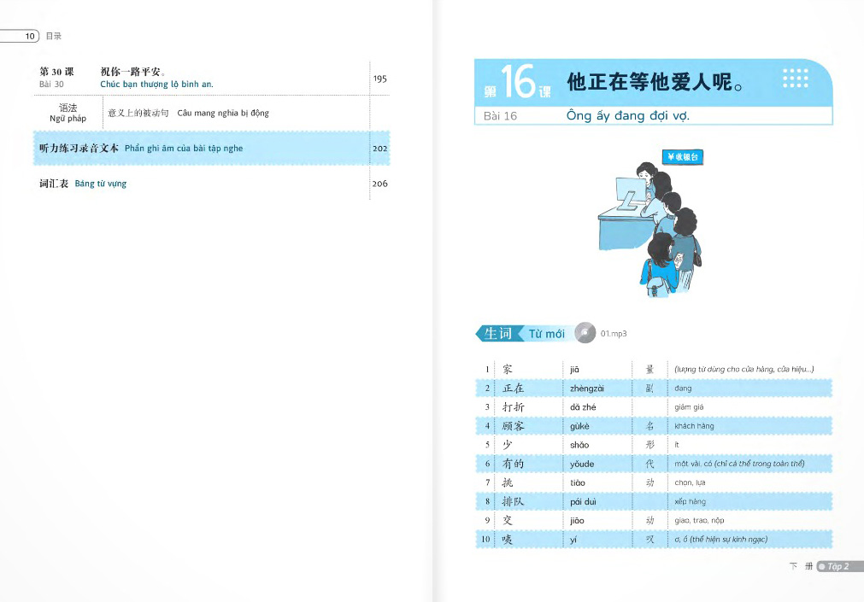This screenshot has width=864, height=602.
Task: Click the blue 生词 header arrow icon
Action: (x=498, y=333)
